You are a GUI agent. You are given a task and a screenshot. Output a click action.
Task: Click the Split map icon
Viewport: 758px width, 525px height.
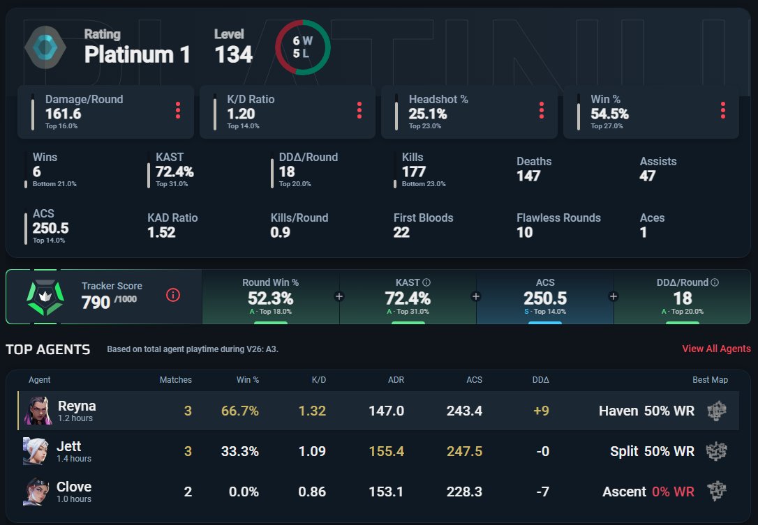point(716,451)
